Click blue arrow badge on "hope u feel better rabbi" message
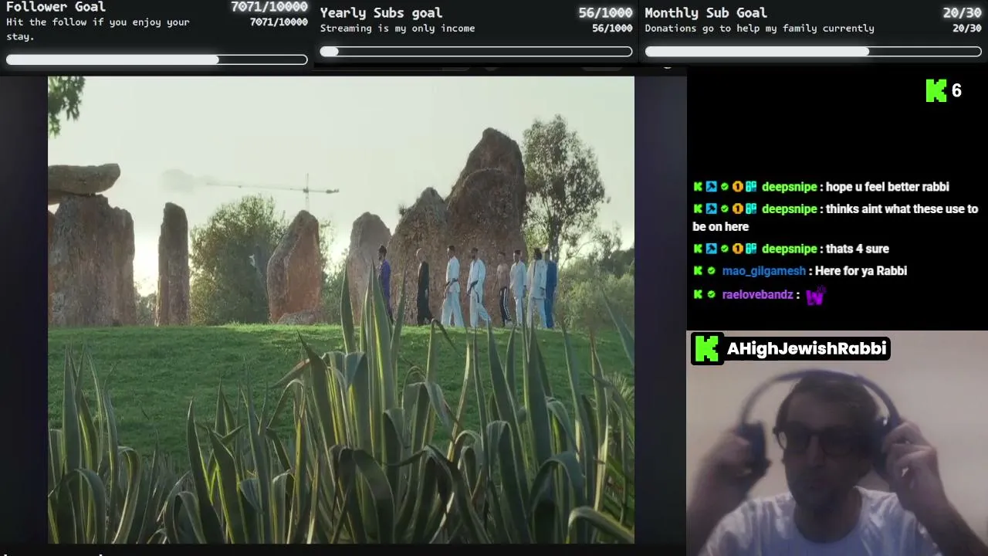The width and height of the screenshot is (988, 556). (x=711, y=187)
